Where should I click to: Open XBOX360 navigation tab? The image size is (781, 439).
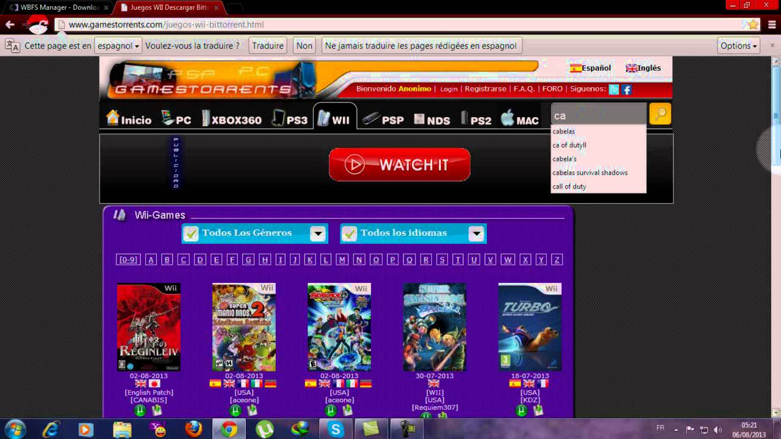coord(232,119)
